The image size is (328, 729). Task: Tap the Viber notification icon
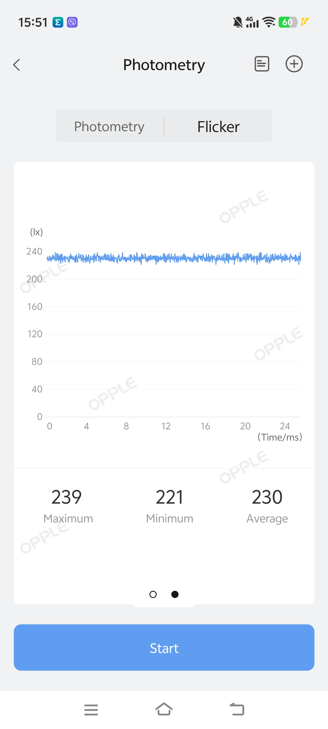[x=72, y=22]
